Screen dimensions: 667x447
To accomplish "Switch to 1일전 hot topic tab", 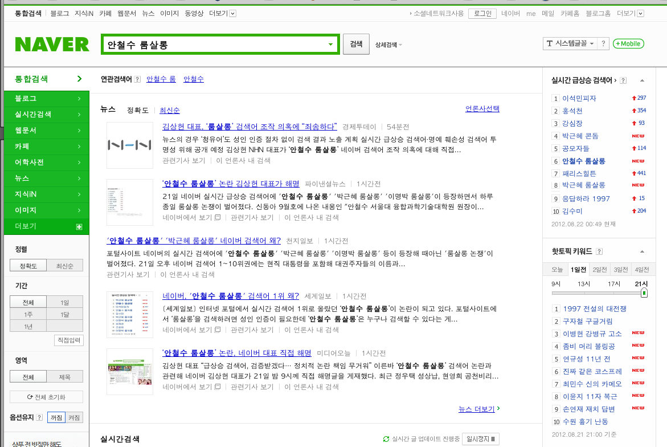I will point(578,270).
